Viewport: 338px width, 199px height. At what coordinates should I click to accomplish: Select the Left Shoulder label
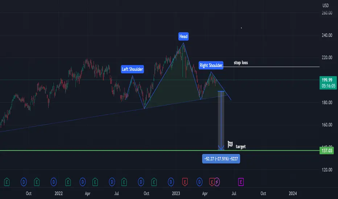tap(132, 69)
